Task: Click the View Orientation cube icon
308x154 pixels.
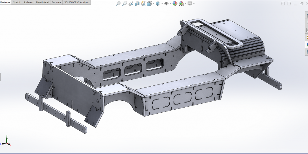Action: (149, 4)
